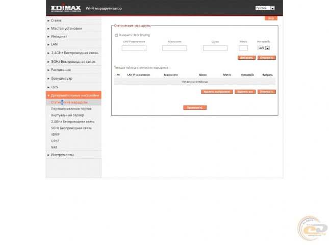
Task: Expand the top-level 5GHz Беспроводная связь section
Action: pyautogui.click(x=73, y=62)
